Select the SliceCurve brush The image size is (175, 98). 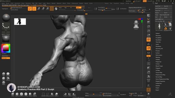coord(52,94)
